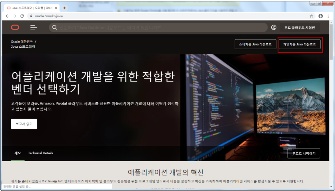335x191 pixels.
Task: Click the 애플리케이션 개발의 혁신 heading
Action: (x=165, y=172)
